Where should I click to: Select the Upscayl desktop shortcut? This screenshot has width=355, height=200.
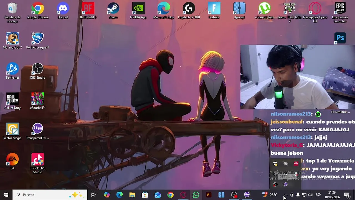239,11
